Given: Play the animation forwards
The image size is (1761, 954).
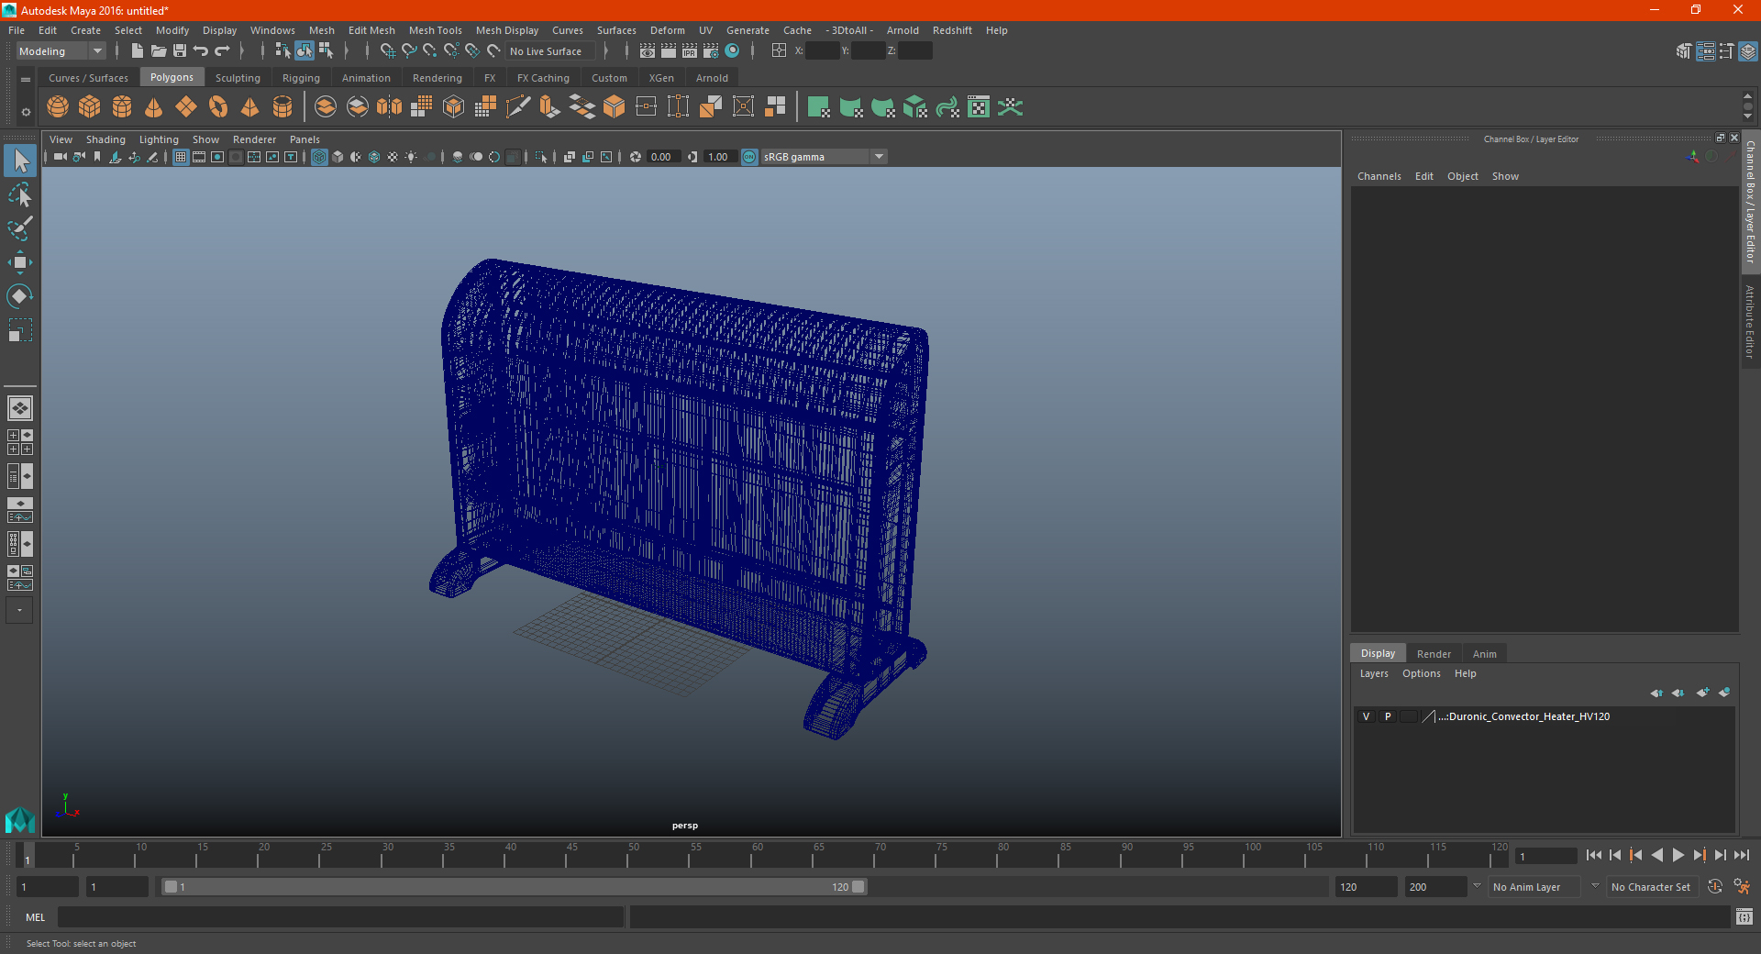Looking at the screenshot, I should click(x=1678, y=855).
